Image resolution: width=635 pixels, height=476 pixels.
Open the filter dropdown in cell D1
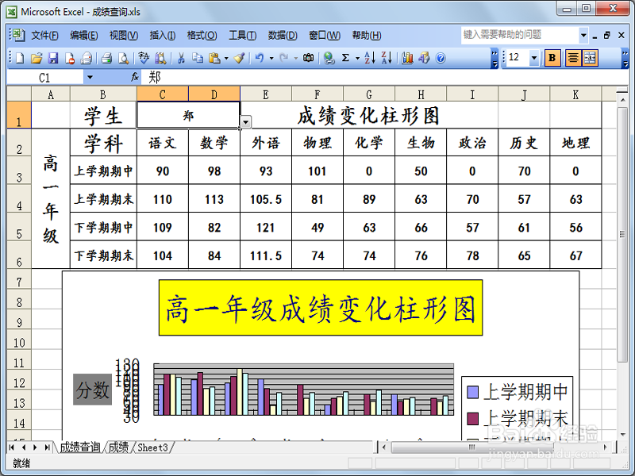click(246, 122)
